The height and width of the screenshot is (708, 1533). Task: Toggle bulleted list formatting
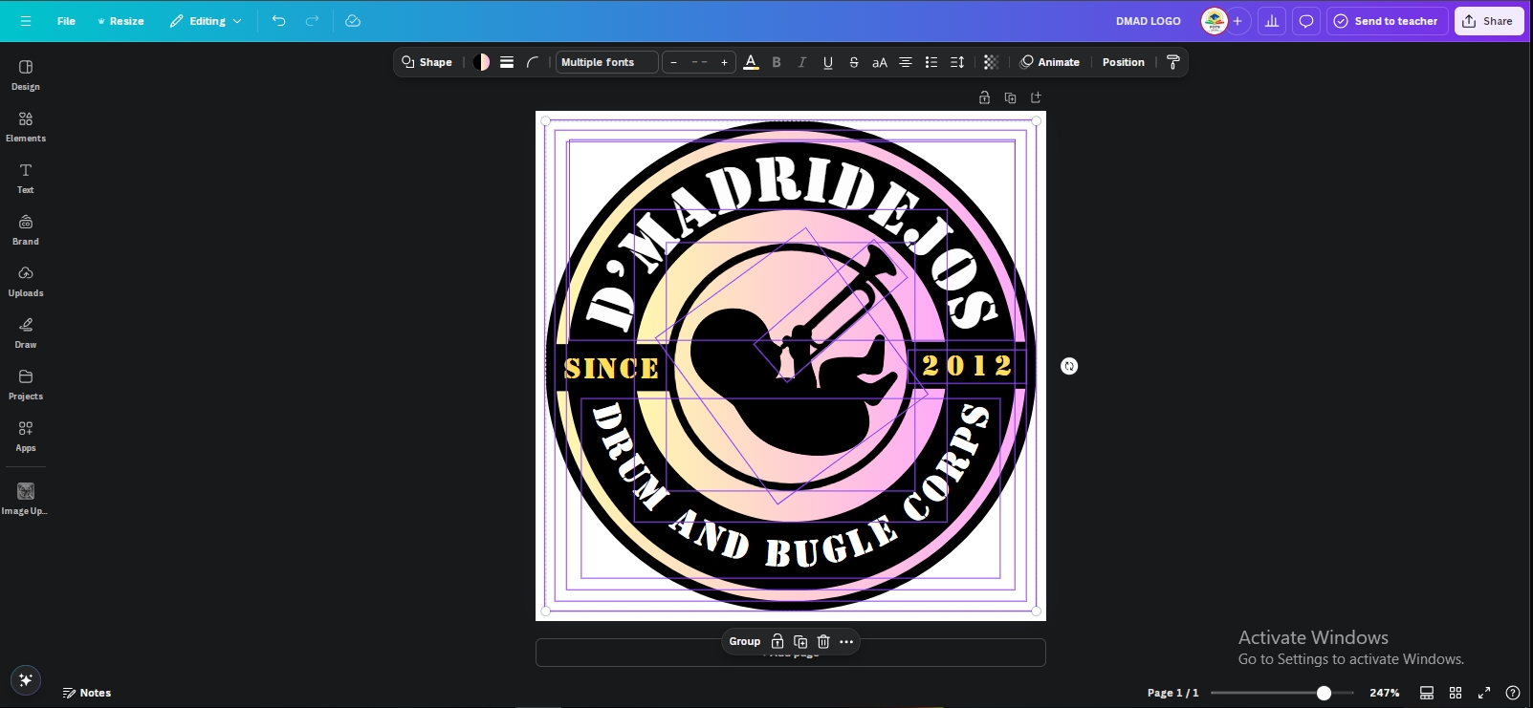[x=931, y=62]
